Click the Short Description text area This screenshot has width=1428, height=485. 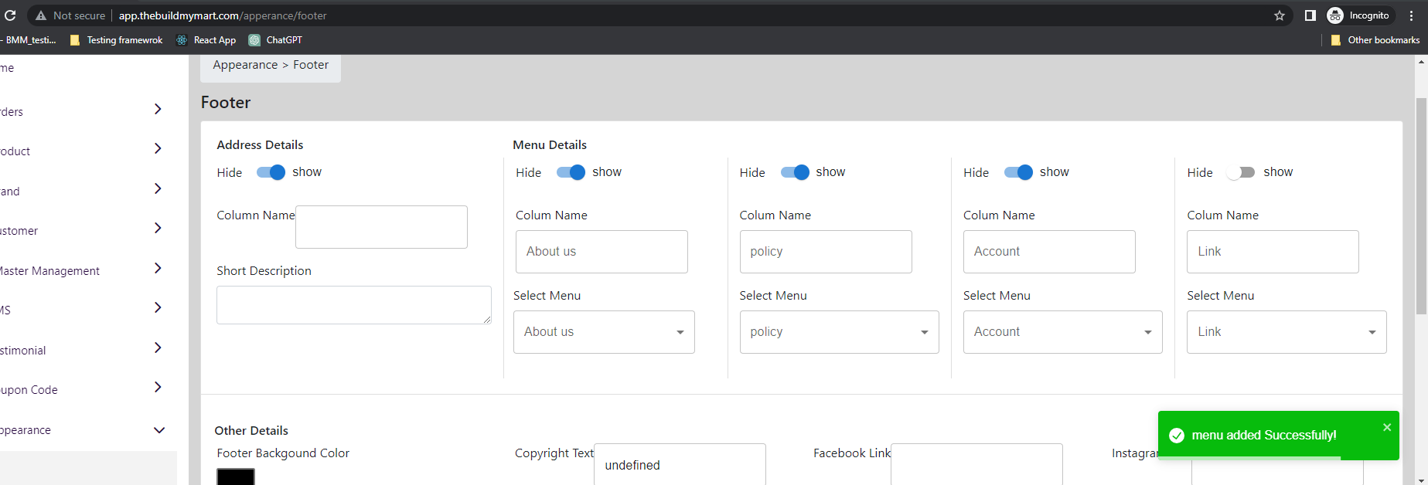pyautogui.click(x=354, y=305)
